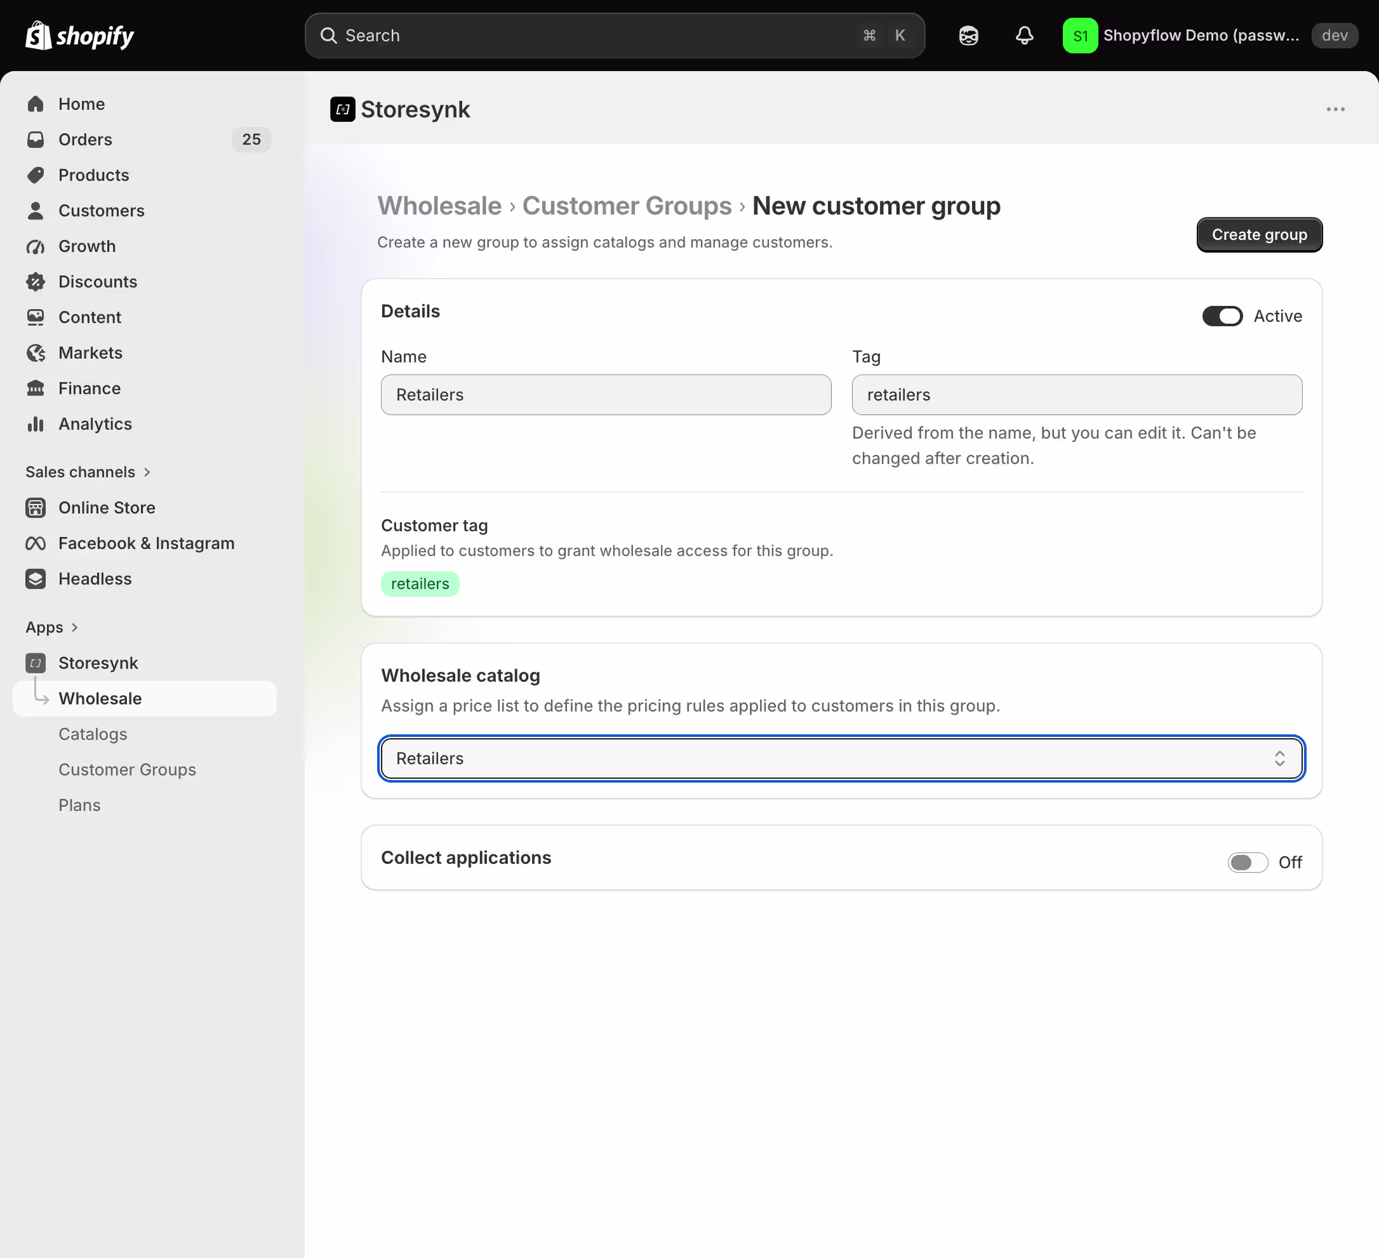
Task: Click the Content image icon
Action: coord(36,317)
